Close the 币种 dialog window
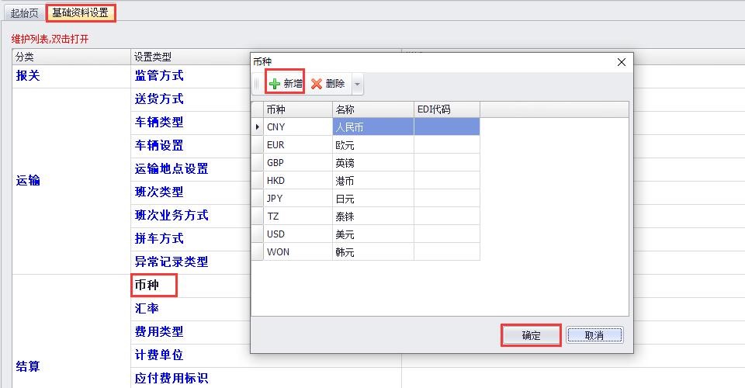Viewport: 745px width, 388px height. (621, 62)
